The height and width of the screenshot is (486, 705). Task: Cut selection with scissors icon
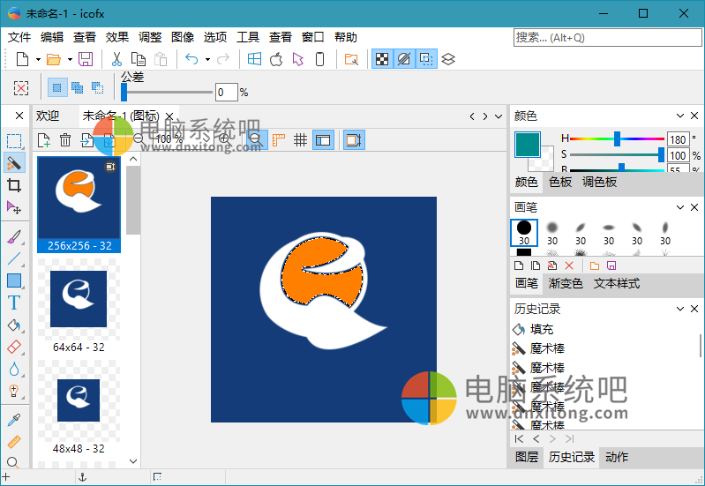116,59
